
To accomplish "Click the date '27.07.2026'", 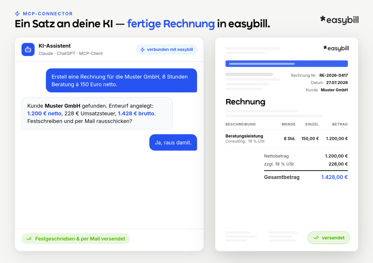I will tap(337, 83).
